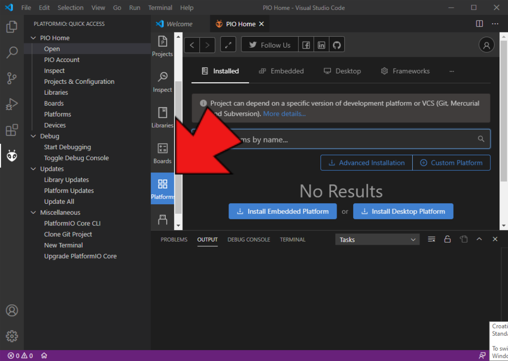Click the platform search input field

coord(352,140)
